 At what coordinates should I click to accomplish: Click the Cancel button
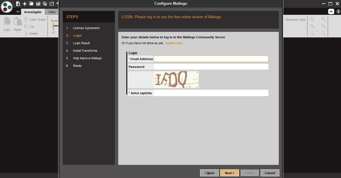pos(270,173)
